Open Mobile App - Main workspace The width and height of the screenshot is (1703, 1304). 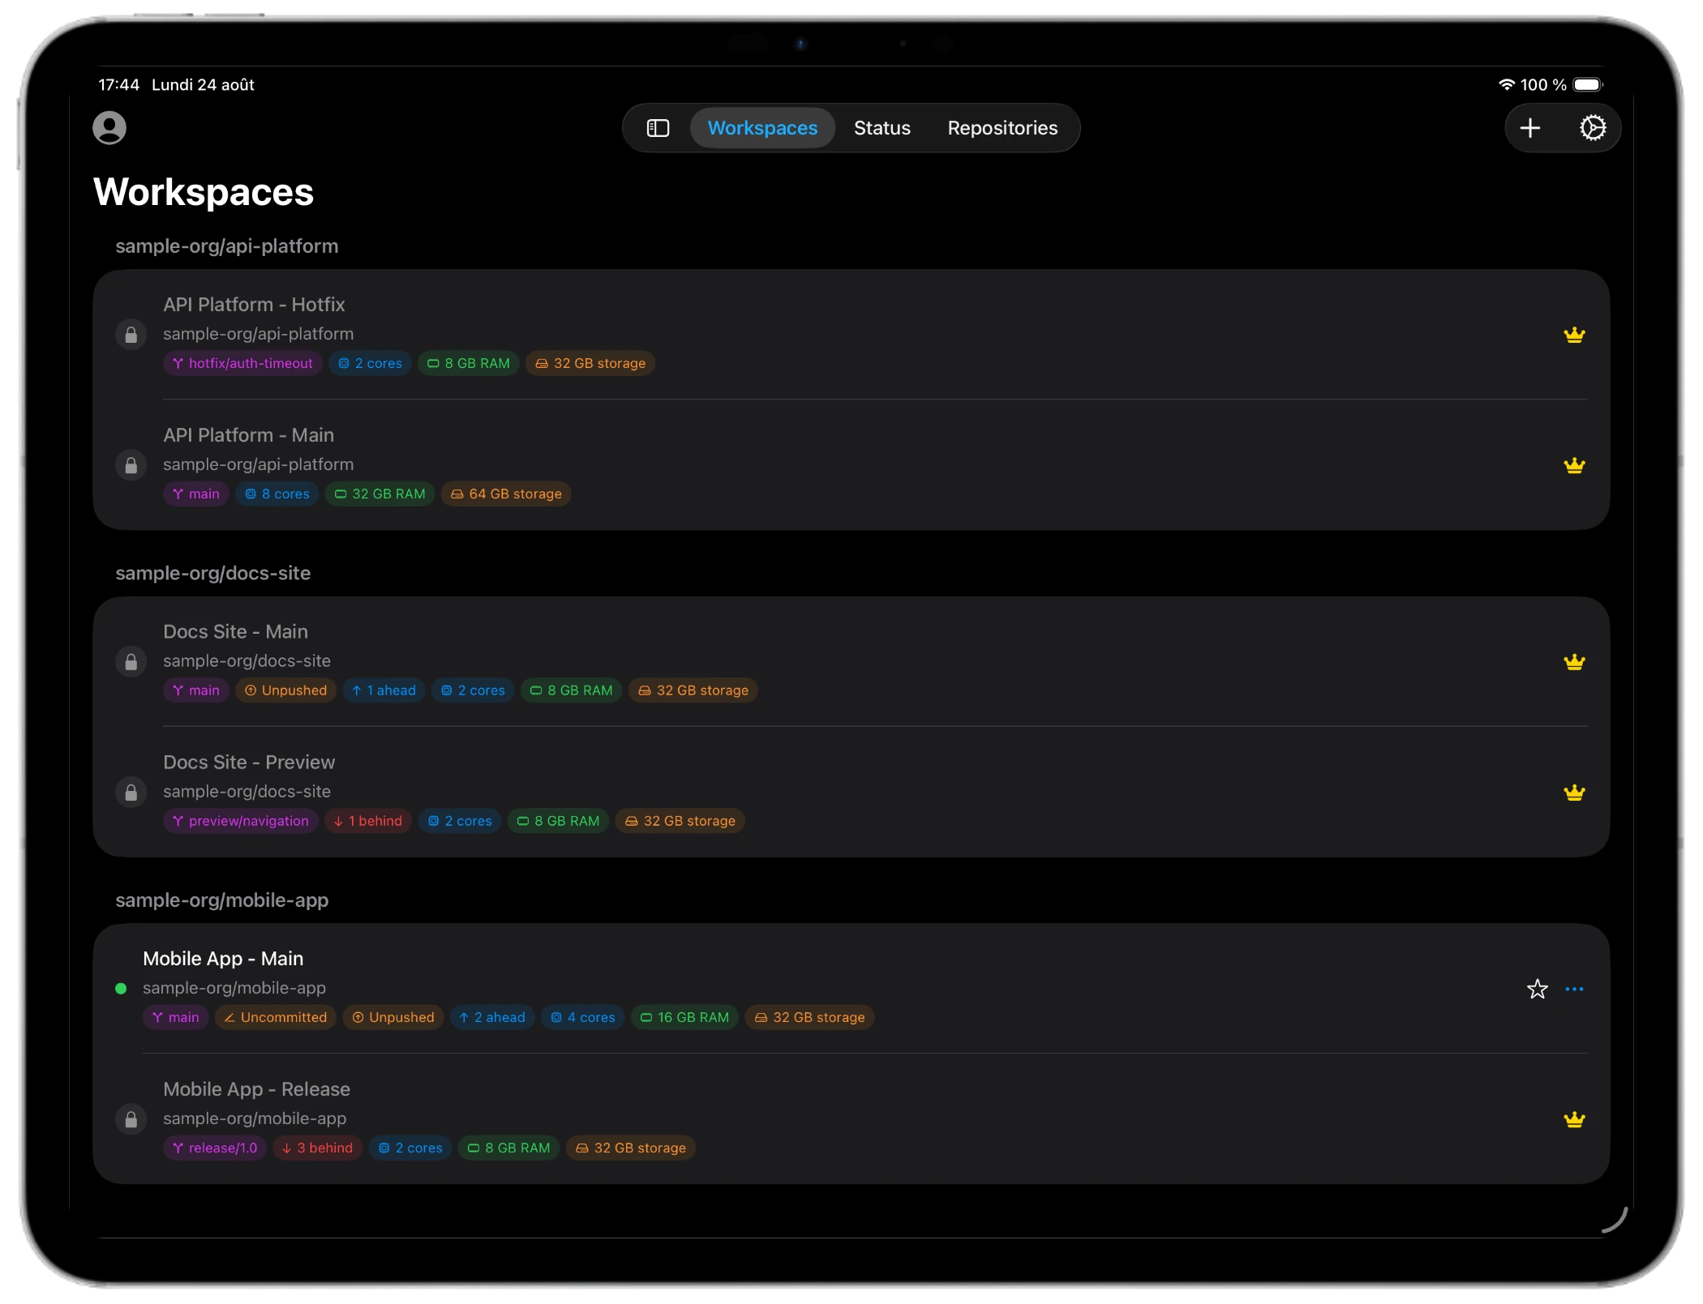[851, 989]
